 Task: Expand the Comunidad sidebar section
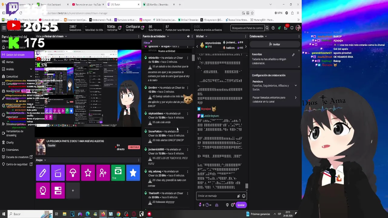coord(17,77)
